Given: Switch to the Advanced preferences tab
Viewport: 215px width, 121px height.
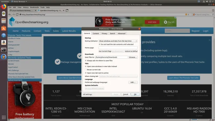Looking at the screenshot, I should click(x=121, y=33).
